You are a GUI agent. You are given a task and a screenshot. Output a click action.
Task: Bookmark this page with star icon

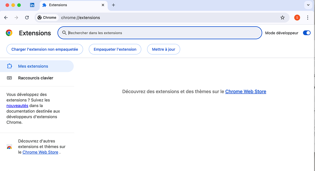coord(283,18)
